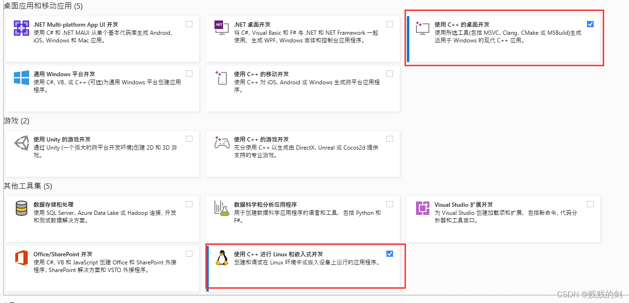Viewport: 629px width, 303px height.
Task: Click the description mentioning Python 和 F#
Action: [308, 217]
